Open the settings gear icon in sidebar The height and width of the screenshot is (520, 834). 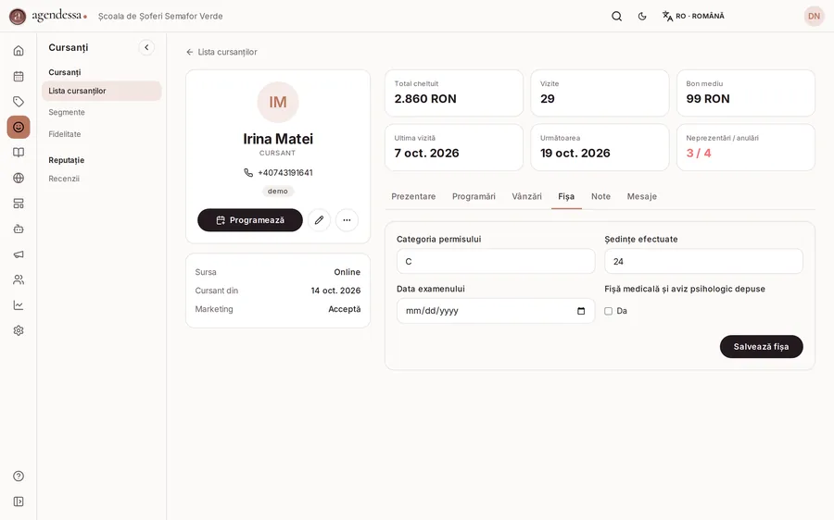tap(19, 330)
